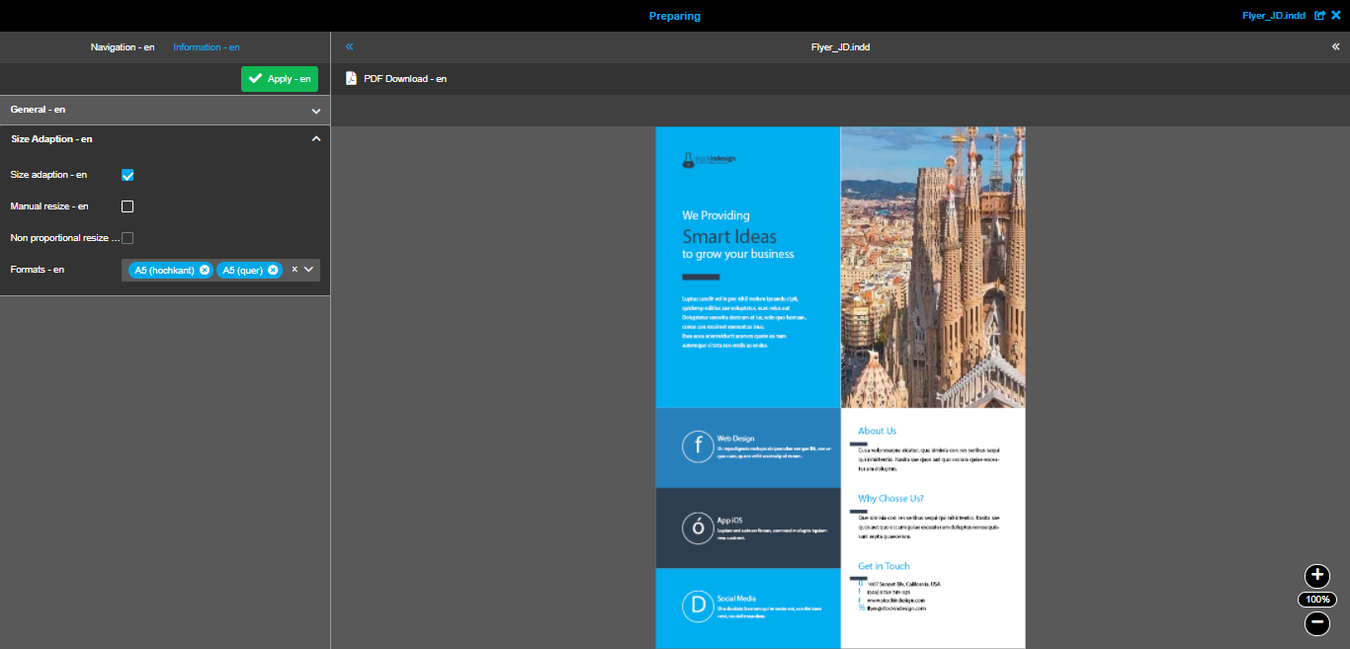Screen dimensions: 1350x649
Task: Remove the A5 (quer) format tag
Action: click(x=275, y=270)
